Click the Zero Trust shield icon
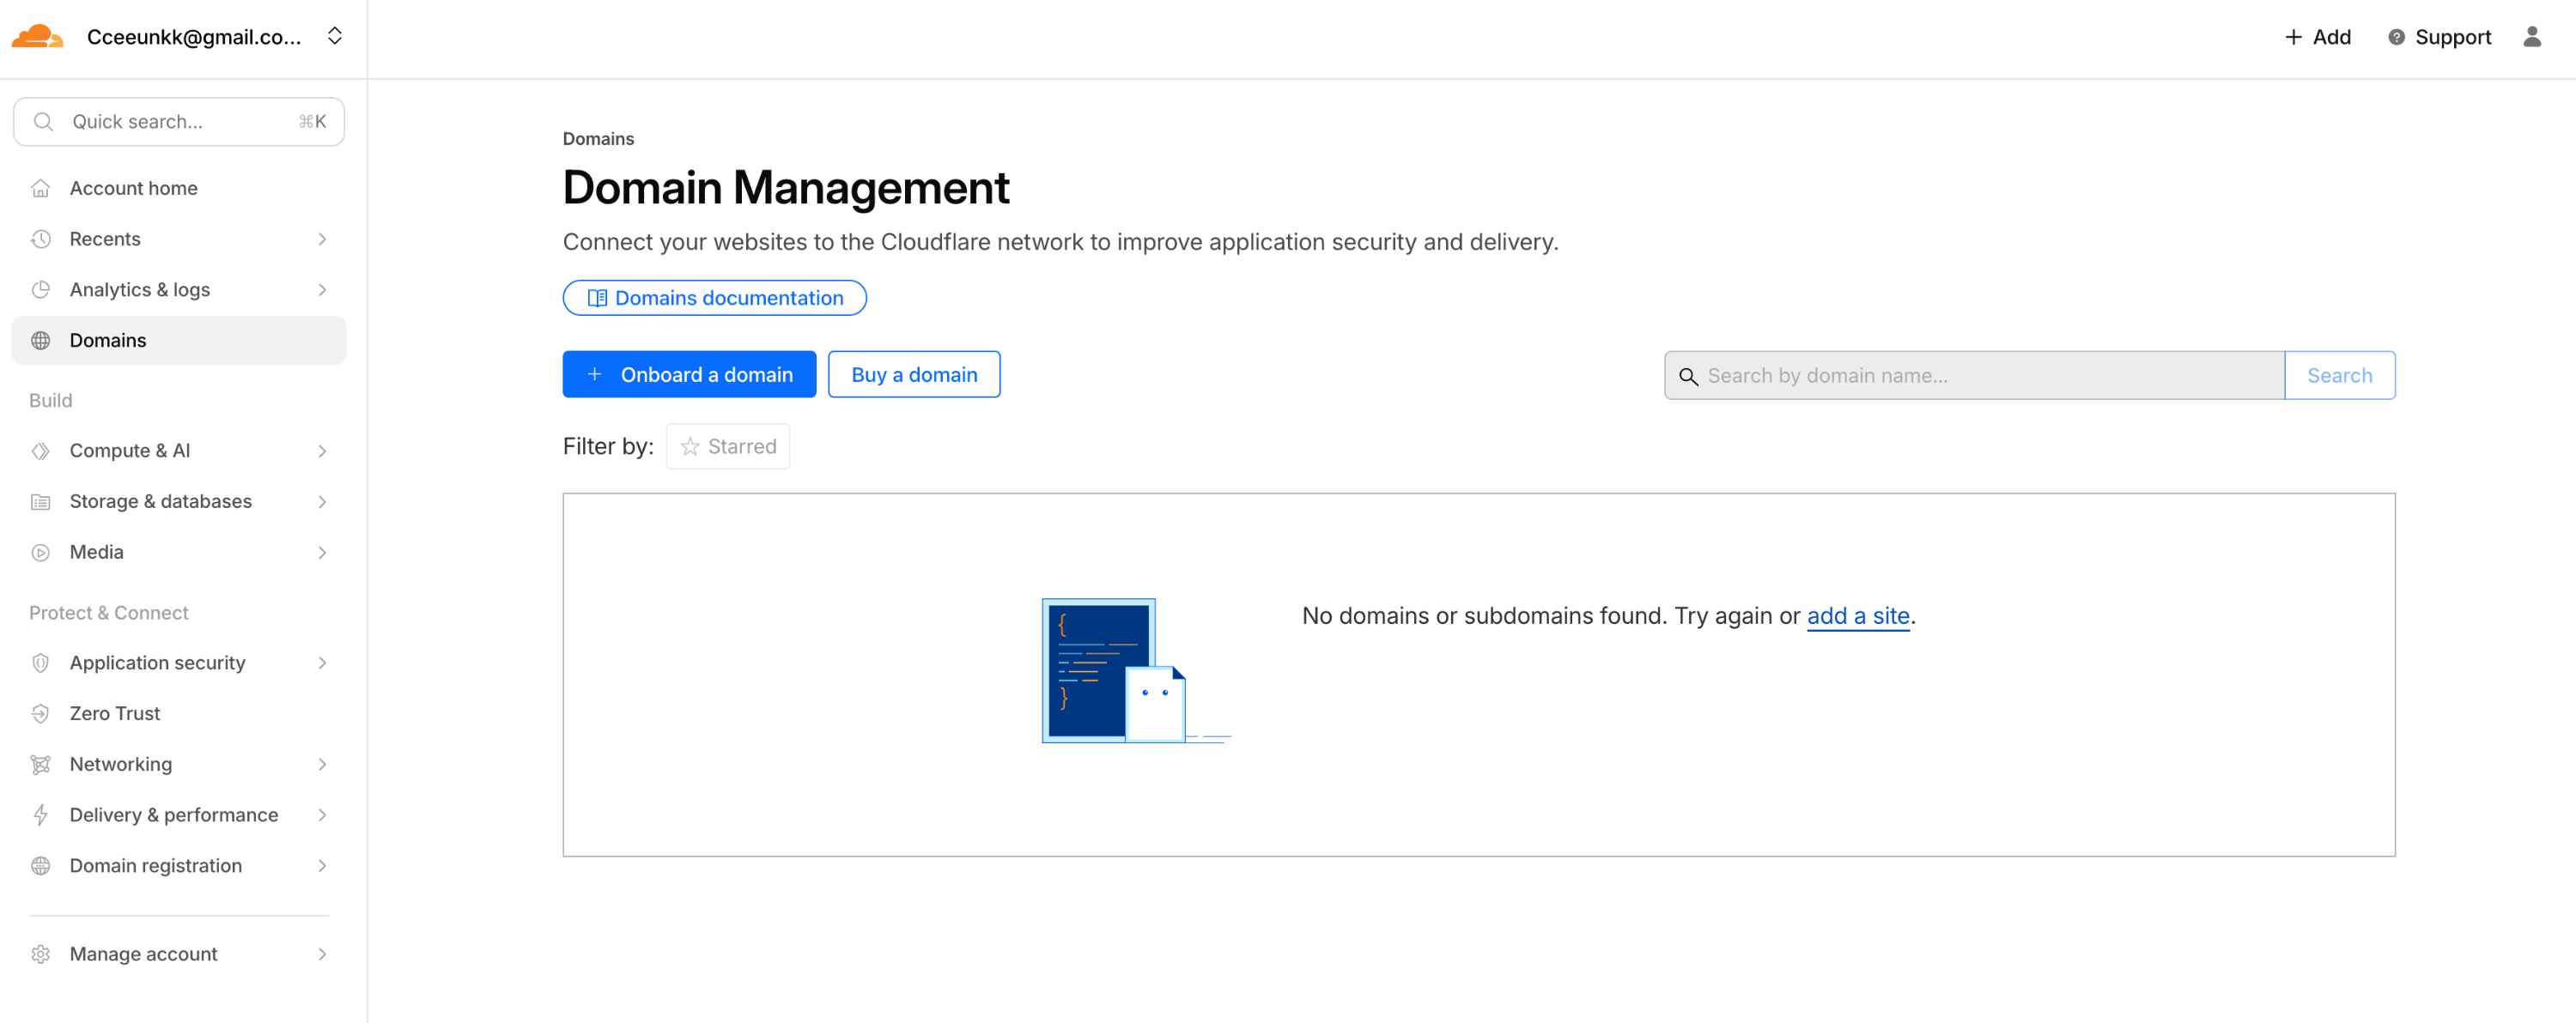2576x1023 pixels. pos(41,713)
